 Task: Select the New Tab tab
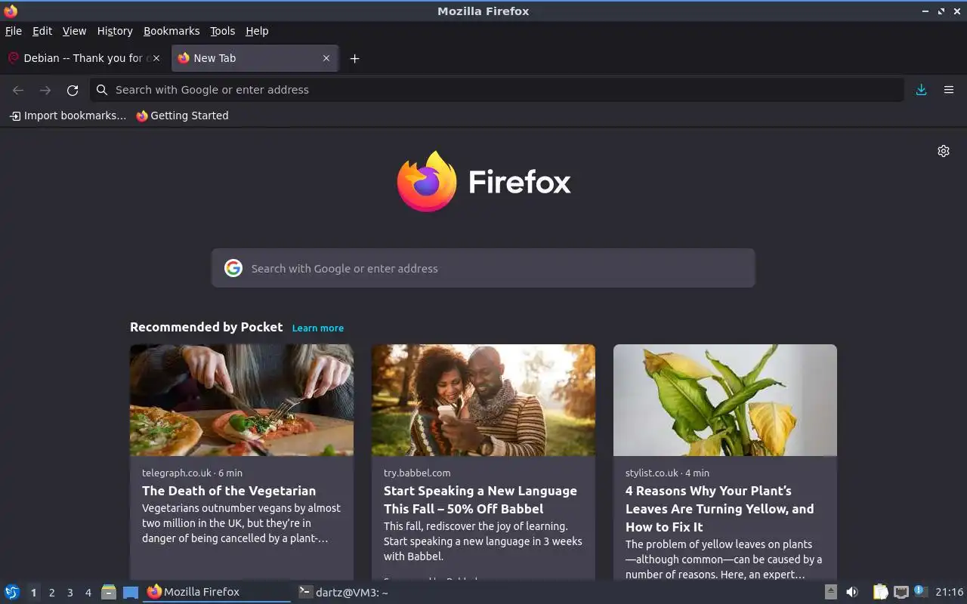pos(255,58)
